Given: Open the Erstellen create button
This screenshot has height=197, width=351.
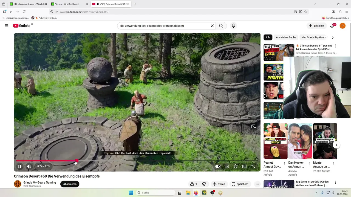Looking at the screenshot, I should (x=316, y=26).
